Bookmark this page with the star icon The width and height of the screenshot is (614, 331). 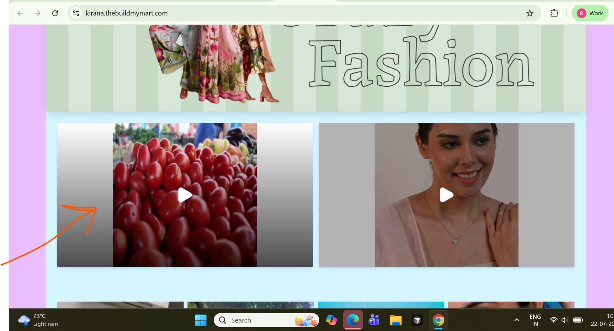530,13
